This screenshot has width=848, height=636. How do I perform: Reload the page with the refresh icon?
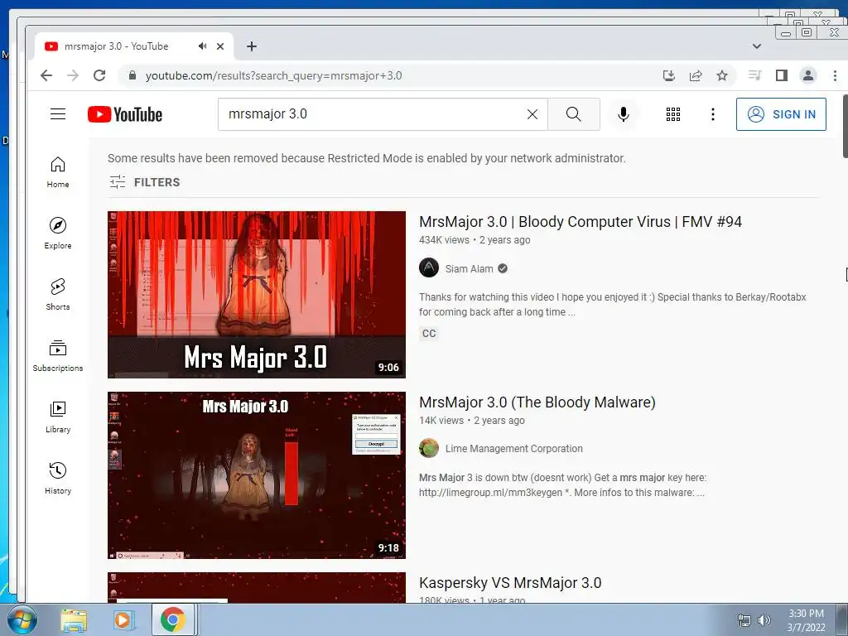click(99, 75)
